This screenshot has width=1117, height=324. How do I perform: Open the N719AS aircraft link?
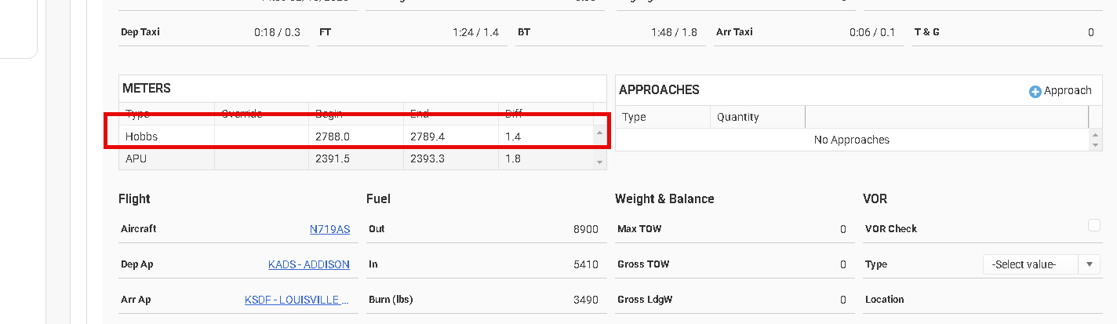[x=329, y=229]
